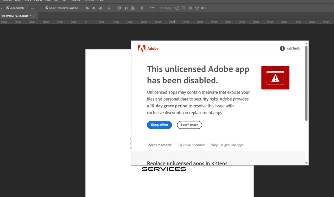
Task: Click the align left edges icon
Action: (x=87, y=8)
